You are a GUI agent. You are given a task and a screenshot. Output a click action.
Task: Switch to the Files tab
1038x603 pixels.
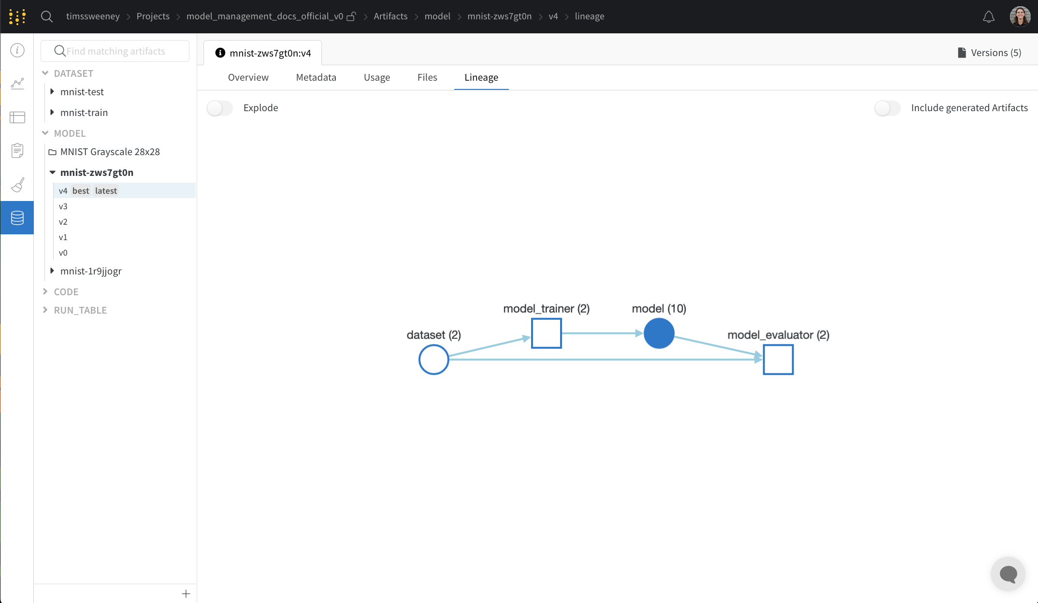point(427,77)
